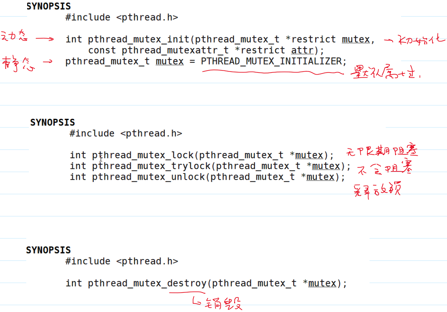Click the third SYNOPSIS heading
The image size is (447, 312).
48,250
